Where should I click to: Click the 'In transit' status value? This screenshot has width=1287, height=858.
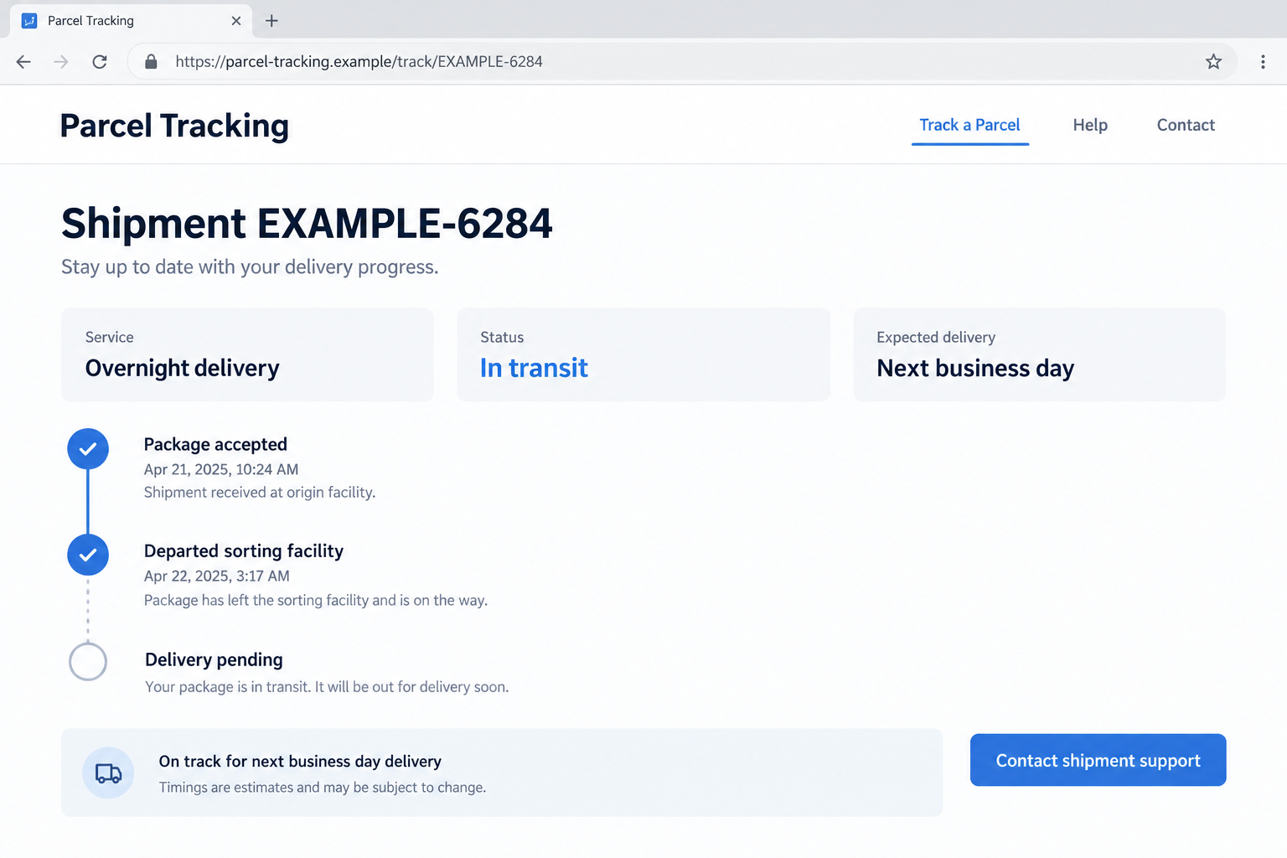click(534, 368)
